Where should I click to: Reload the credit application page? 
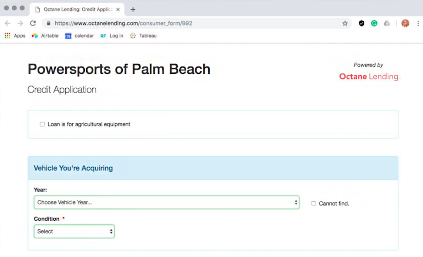[x=33, y=23]
